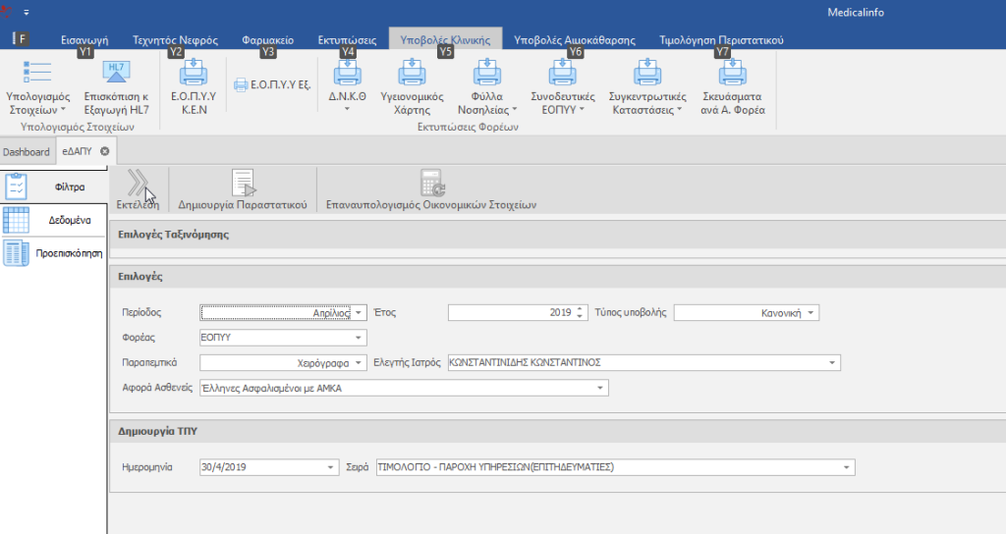Close the εΔΑΠΥ tab
1006x534 pixels.
pyautogui.click(x=105, y=152)
